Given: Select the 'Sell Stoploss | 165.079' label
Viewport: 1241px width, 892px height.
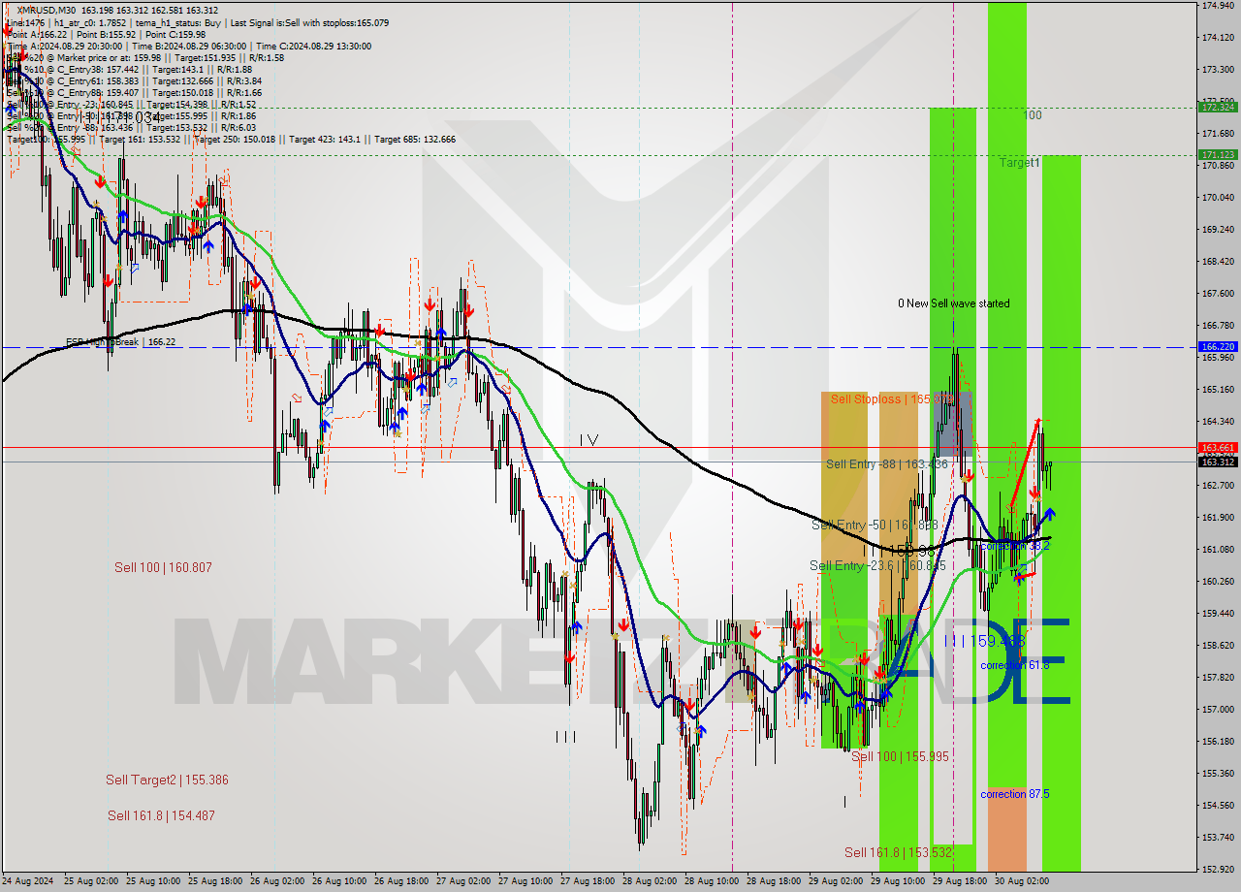Looking at the screenshot, I should tap(893, 398).
